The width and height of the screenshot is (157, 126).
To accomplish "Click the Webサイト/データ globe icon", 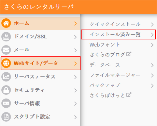I will pyautogui.click(x=6, y=63).
